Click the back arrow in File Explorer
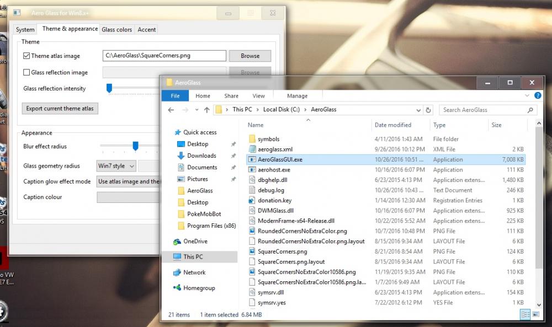The image size is (552, 327). coord(171,110)
